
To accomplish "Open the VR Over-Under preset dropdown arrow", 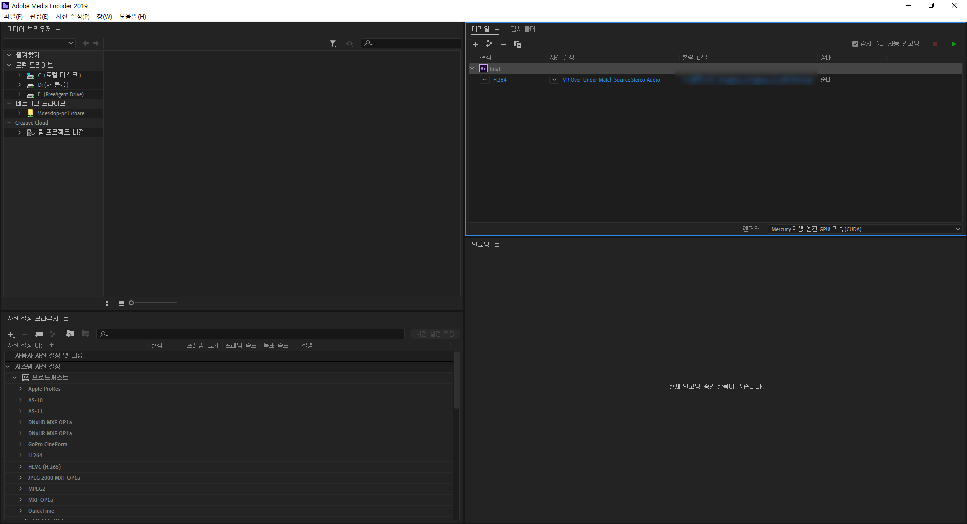I will (x=554, y=80).
